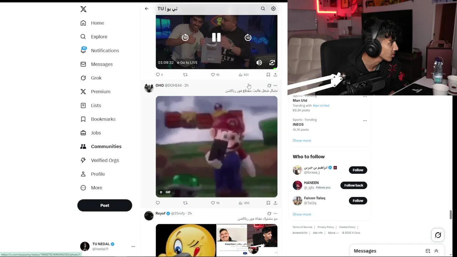Bookmark the OHO post
457x257 pixels.
[268, 203]
